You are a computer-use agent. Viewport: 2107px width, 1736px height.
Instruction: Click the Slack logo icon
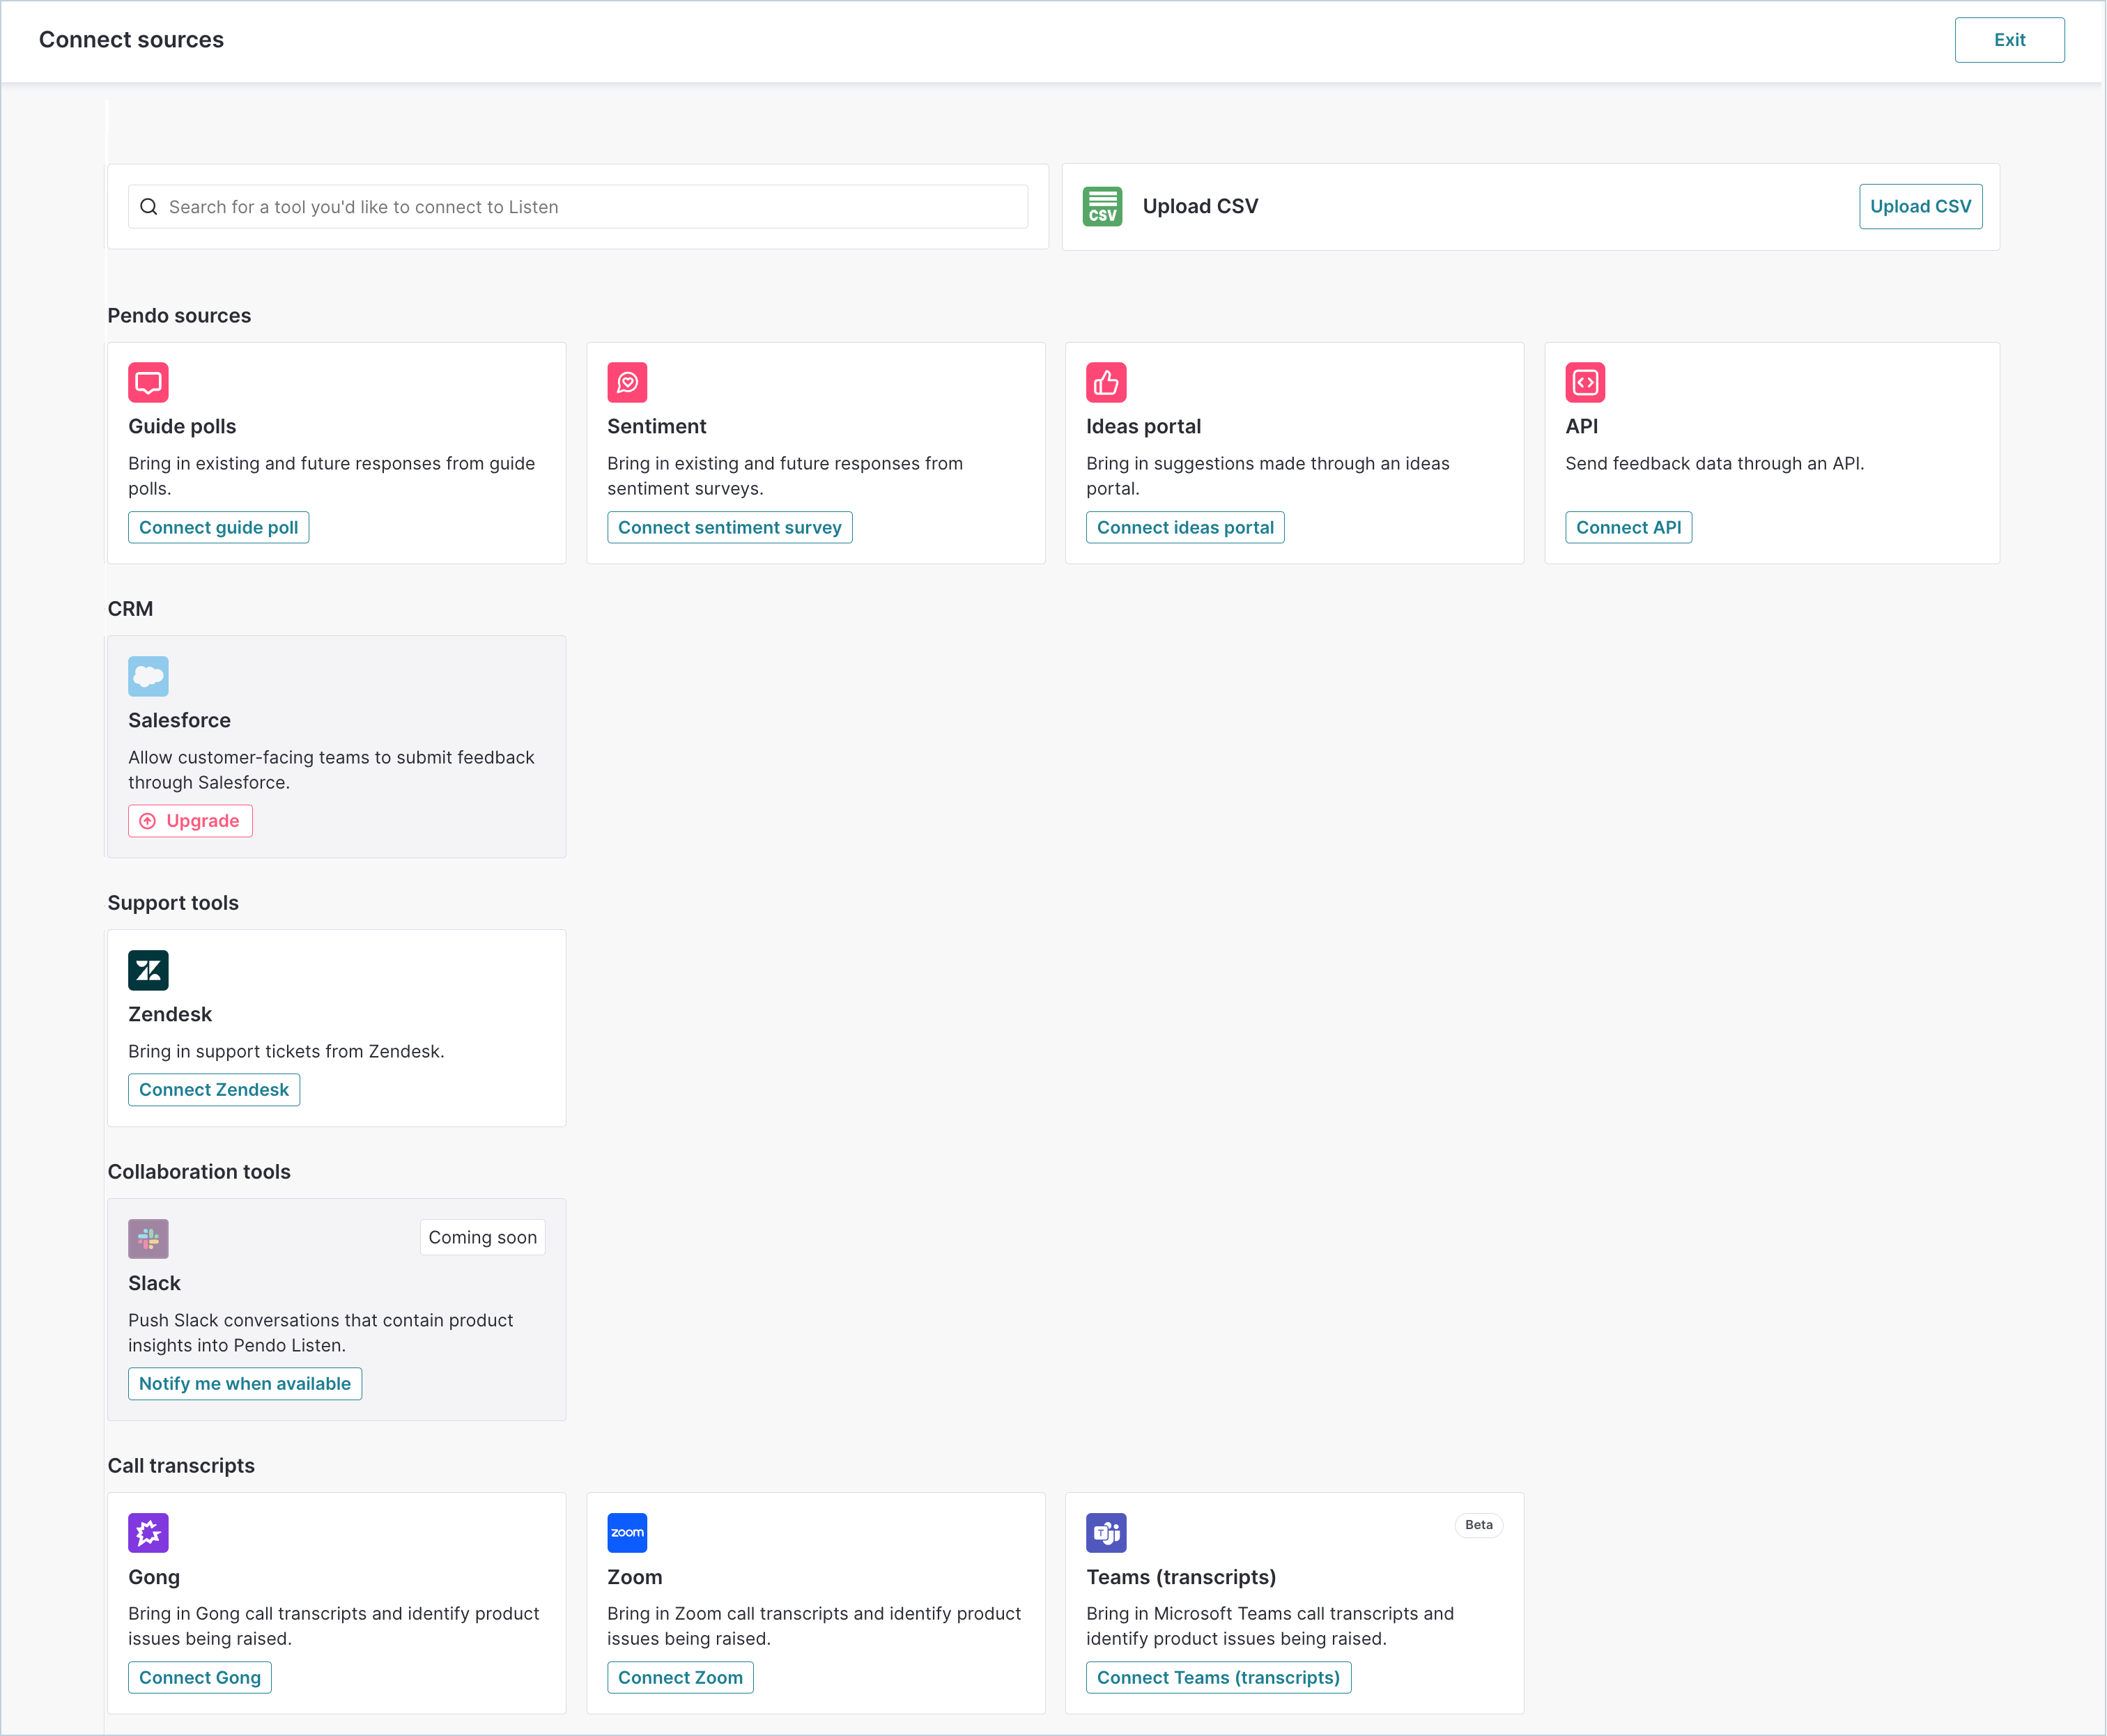[148, 1239]
